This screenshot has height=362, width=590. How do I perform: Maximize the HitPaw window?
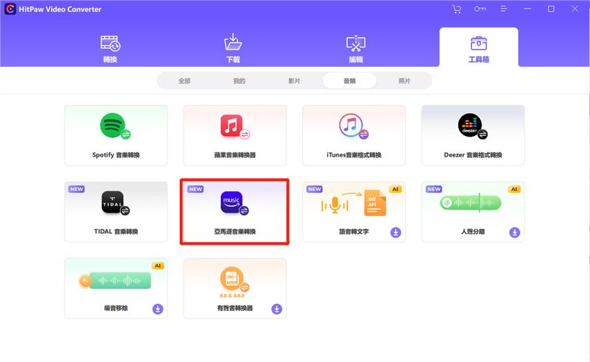pyautogui.click(x=551, y=9)
